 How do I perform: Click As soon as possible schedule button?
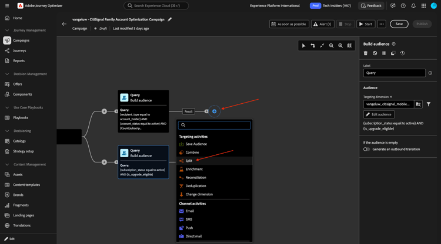289,24
